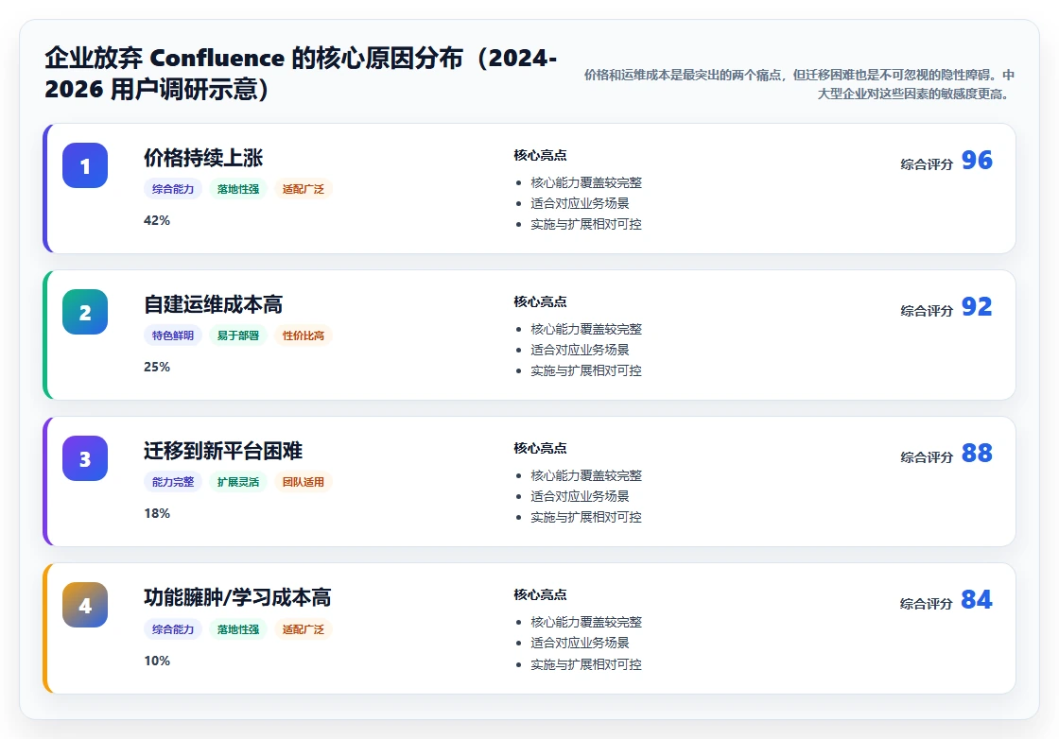Click 适配广泛 tag under 功能臃肿/学习成本高
The height and width of the screenshot is (739, 1059).
click(304, 629)
